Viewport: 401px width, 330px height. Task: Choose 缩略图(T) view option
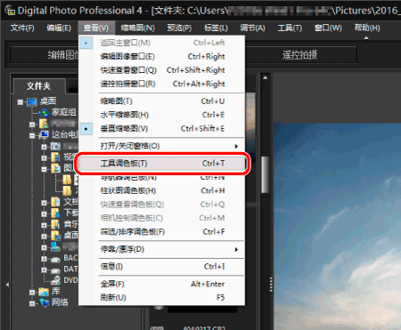[x=162, y=101]
